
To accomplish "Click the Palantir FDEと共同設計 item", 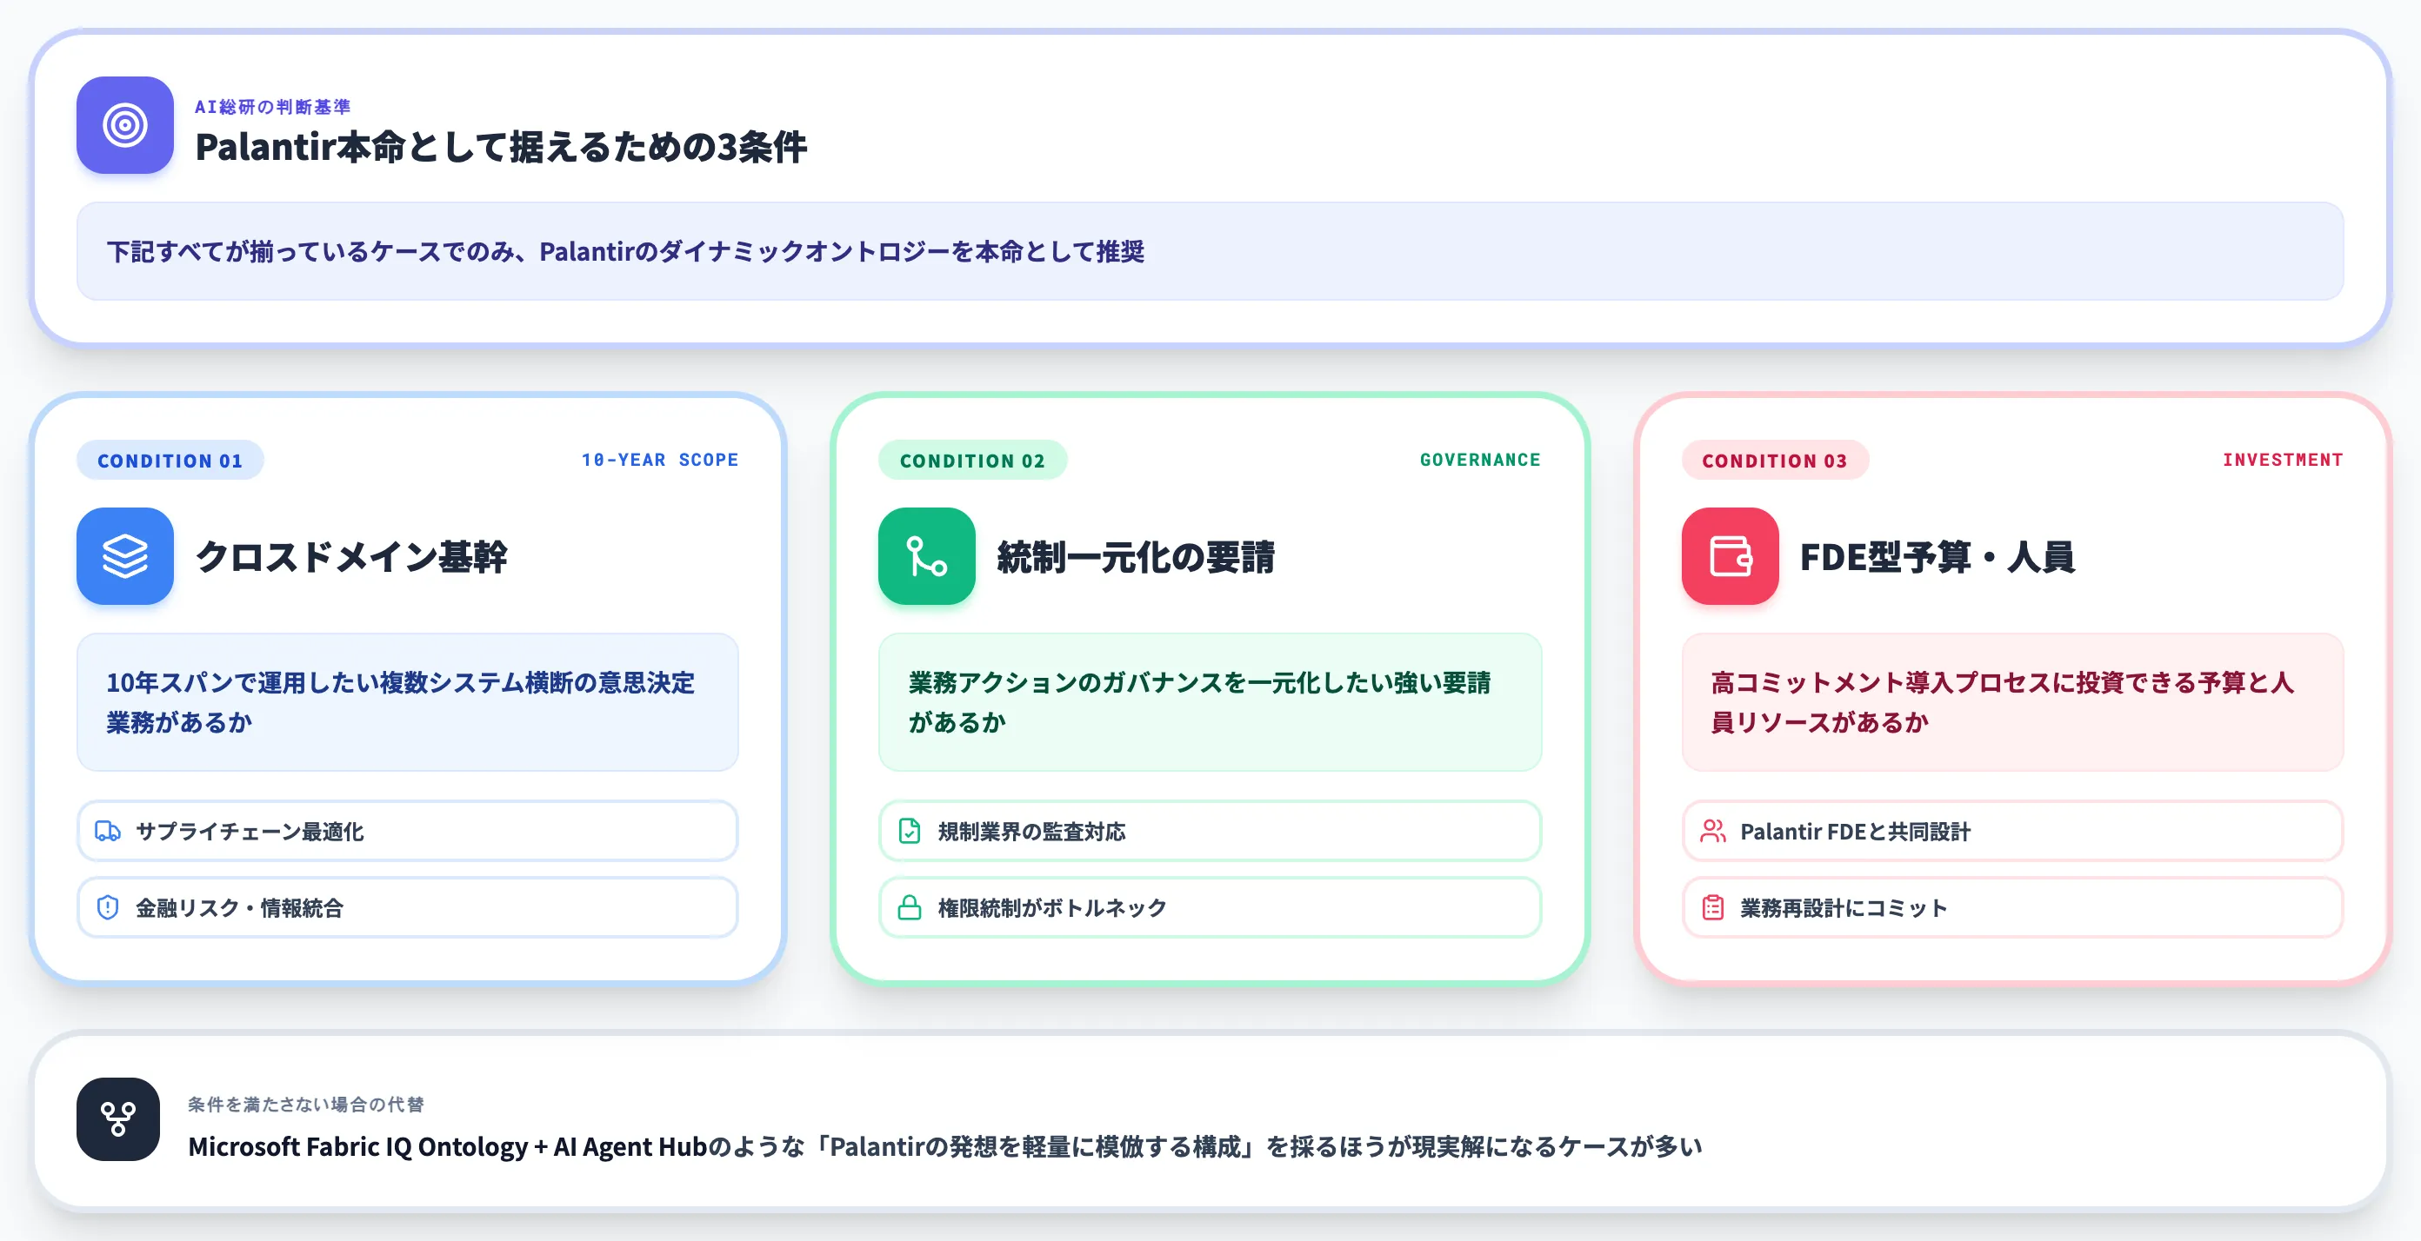I will click(x=2012, y=832).
